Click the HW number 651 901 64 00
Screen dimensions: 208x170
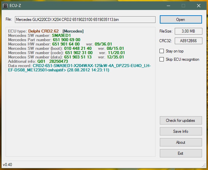[66, 44]
